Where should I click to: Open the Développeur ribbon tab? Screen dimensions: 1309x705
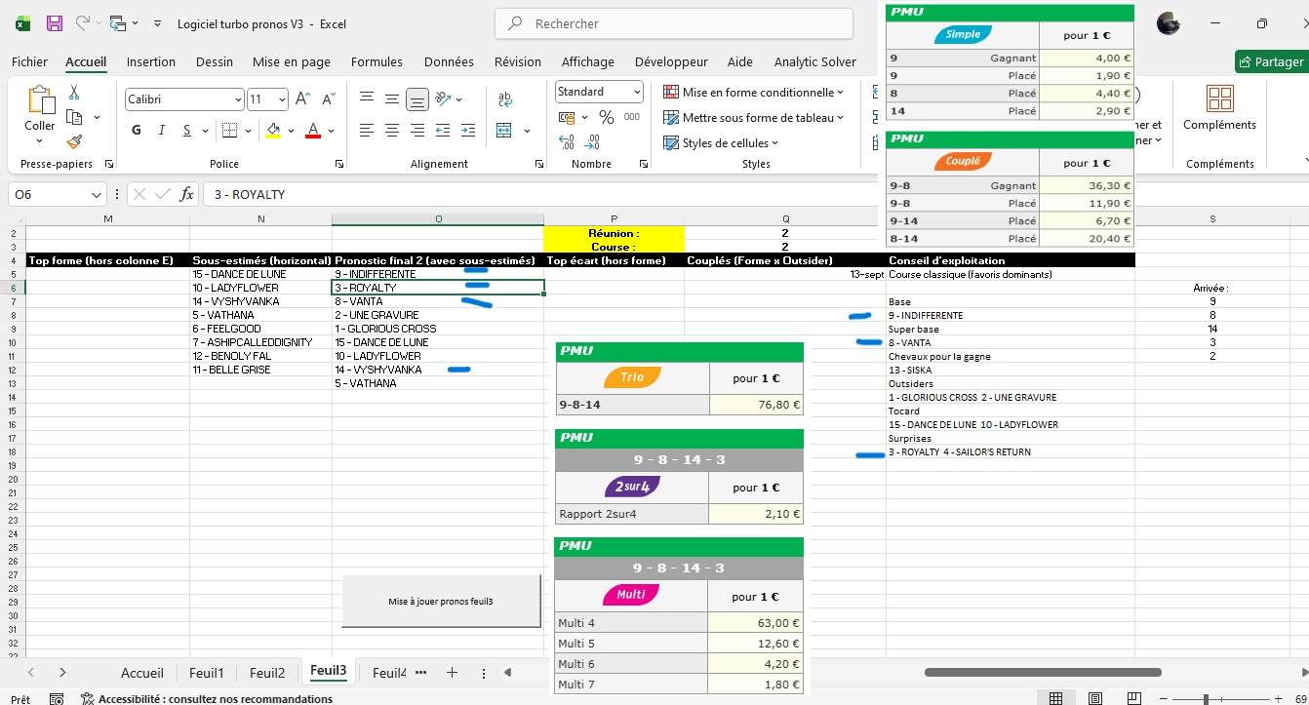(671, 61)
